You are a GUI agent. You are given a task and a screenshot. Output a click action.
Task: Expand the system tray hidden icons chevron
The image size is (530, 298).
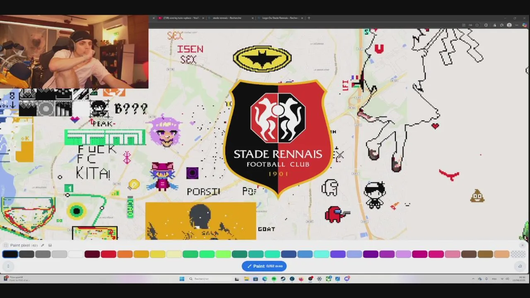(x=473, y=279)
